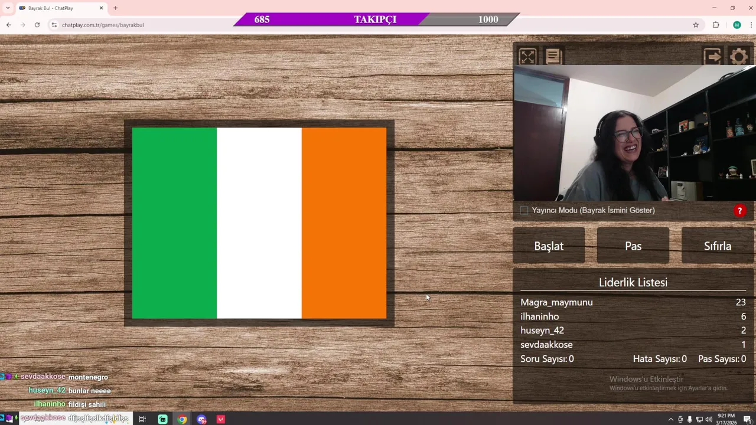Open the Chrome three-dot menu
756x425 pixels.
(751, 25)
